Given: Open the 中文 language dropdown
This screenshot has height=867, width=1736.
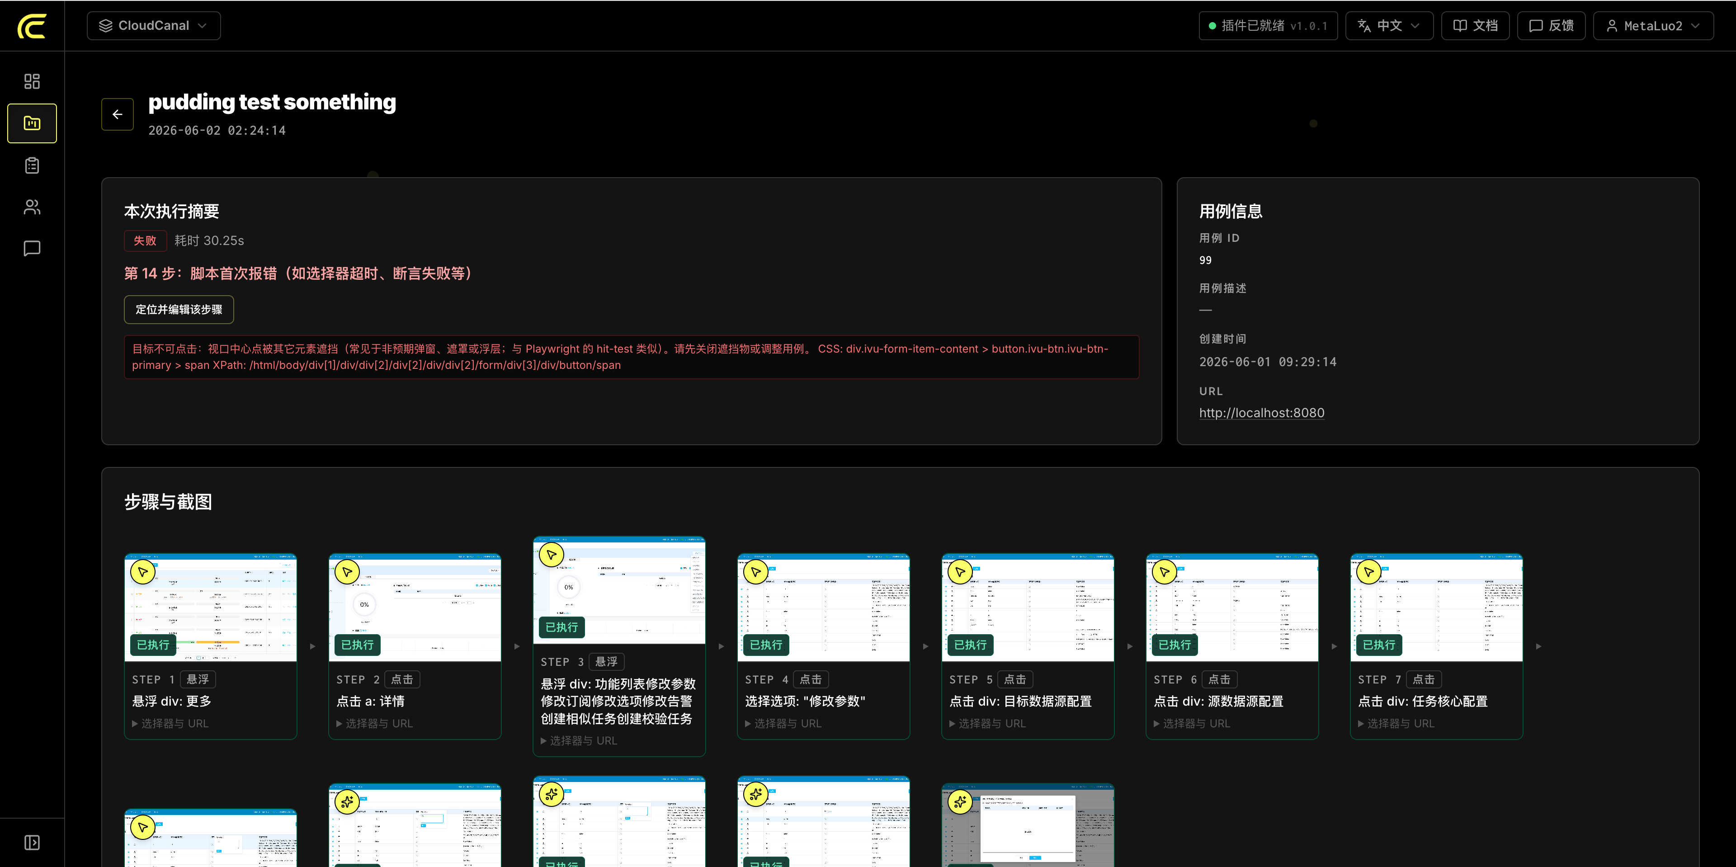Looking at the screenshot, I should click(1389, 26).
